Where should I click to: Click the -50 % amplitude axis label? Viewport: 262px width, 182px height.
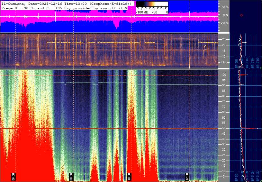pos(225,23)
